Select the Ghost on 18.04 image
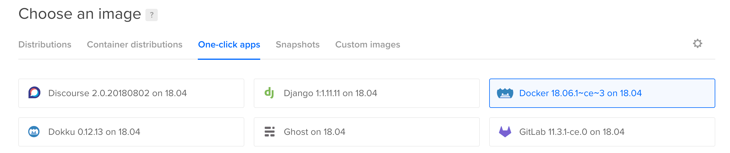This screenshot has height=153, width=730. click(x=367, y=132)
